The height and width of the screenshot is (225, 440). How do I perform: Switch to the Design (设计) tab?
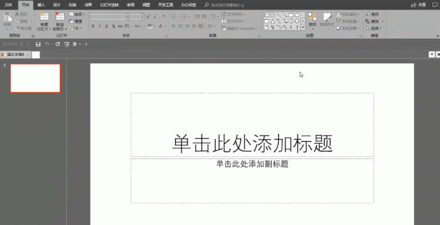pos(57,5)
